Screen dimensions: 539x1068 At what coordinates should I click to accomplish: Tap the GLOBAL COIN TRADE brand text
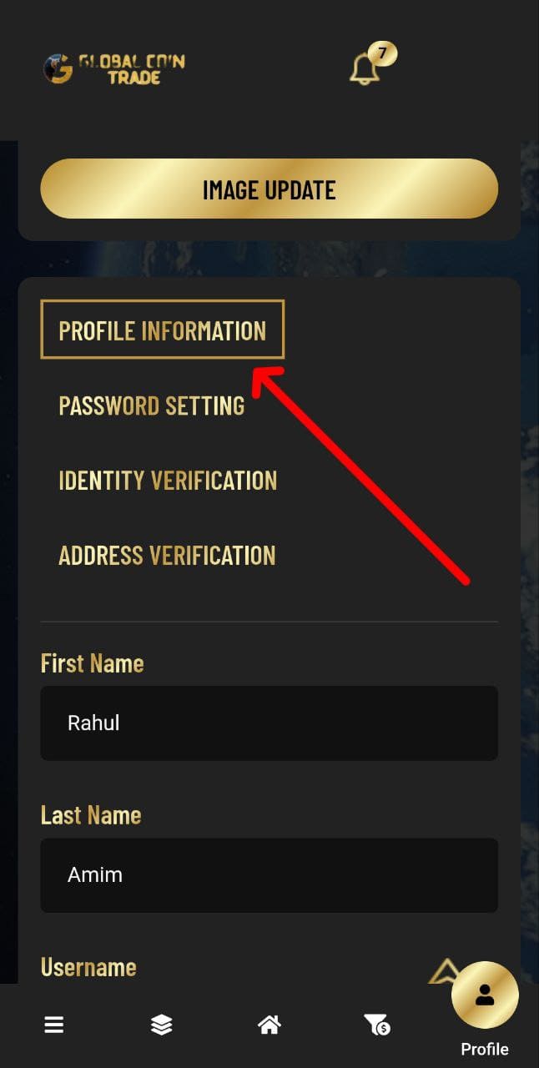click(132, 68)
